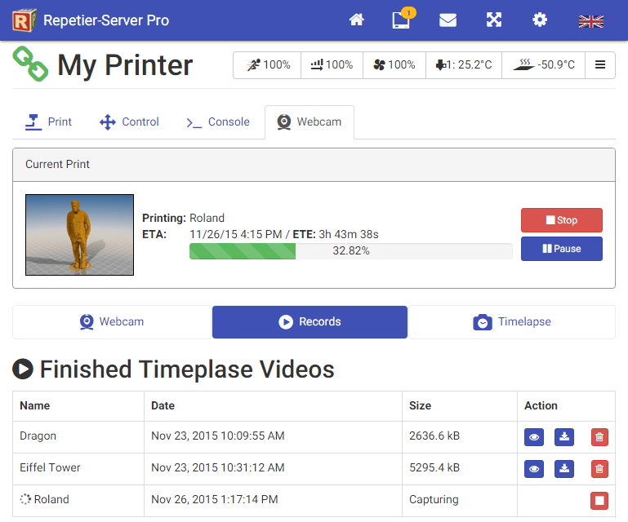View the Dragon video with eye icon
628x522 pixels.
tap(533, 437)
